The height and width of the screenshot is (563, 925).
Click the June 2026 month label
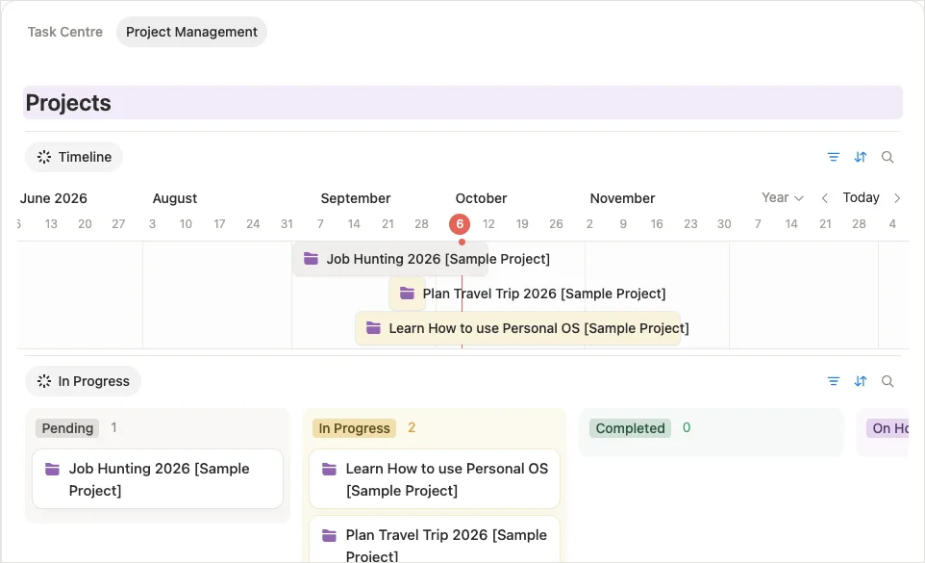pyautogui.click(x=54, y=199)
